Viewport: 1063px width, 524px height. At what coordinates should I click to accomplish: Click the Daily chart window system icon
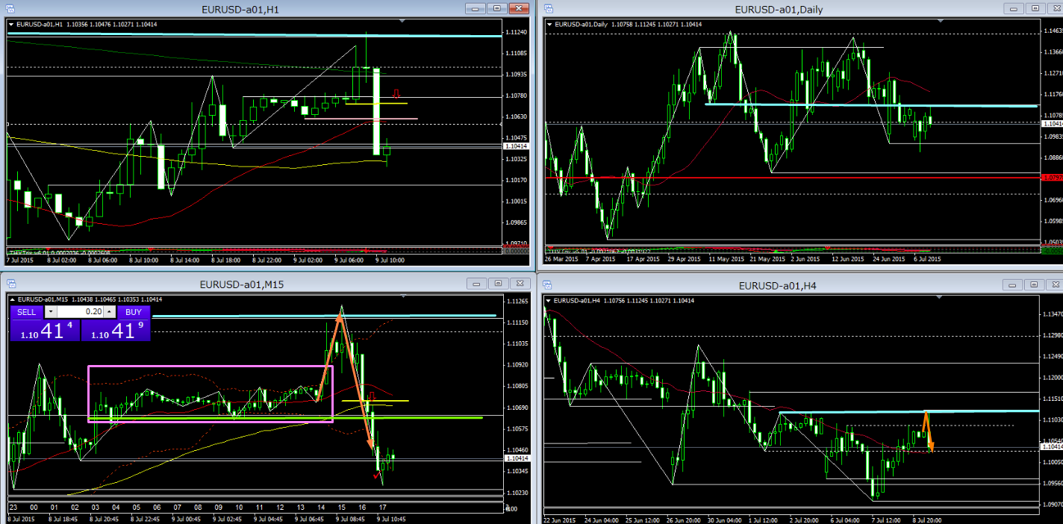[x=548, y=8]
